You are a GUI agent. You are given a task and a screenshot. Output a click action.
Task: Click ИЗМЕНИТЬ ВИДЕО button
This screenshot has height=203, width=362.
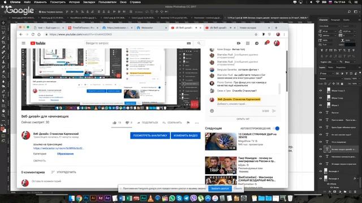(x=186, y=135)
